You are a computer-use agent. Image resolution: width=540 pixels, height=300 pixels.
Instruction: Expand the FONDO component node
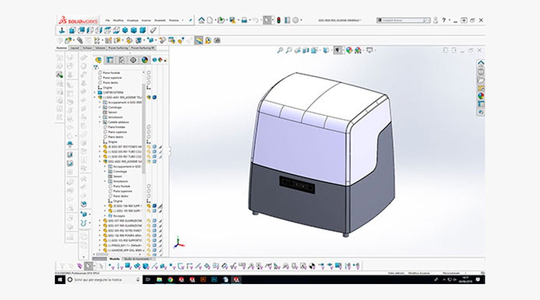tap(100, 147)
